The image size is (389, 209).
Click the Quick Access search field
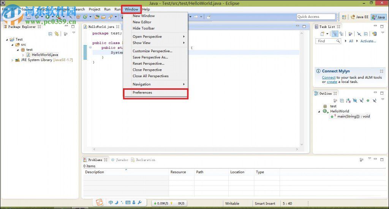click(316, 17)
